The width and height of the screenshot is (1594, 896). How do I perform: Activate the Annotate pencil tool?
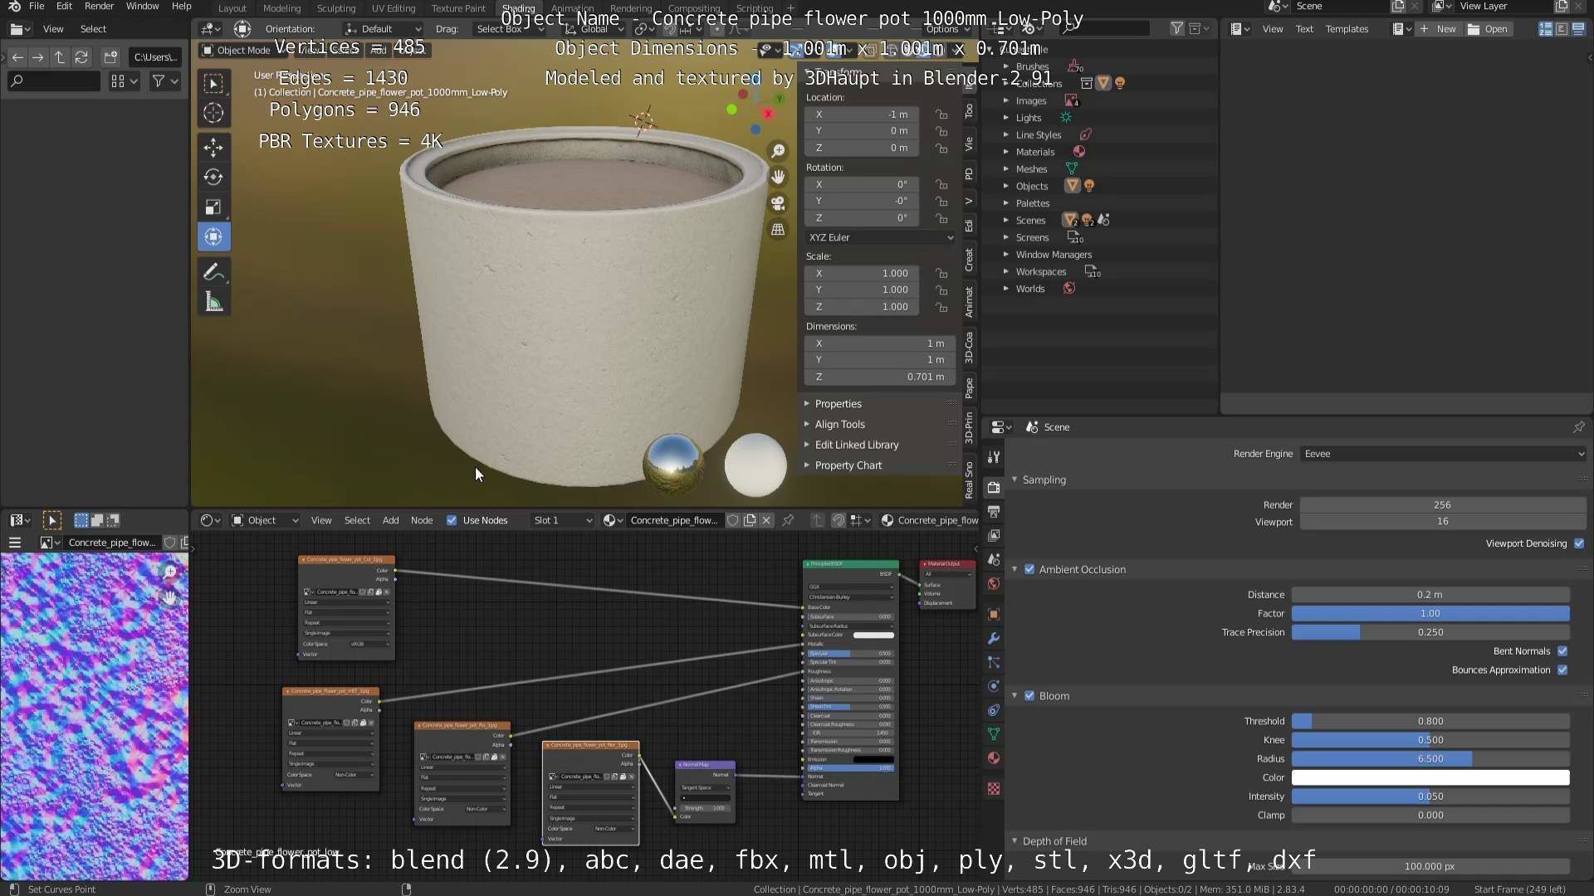[213, 272]
